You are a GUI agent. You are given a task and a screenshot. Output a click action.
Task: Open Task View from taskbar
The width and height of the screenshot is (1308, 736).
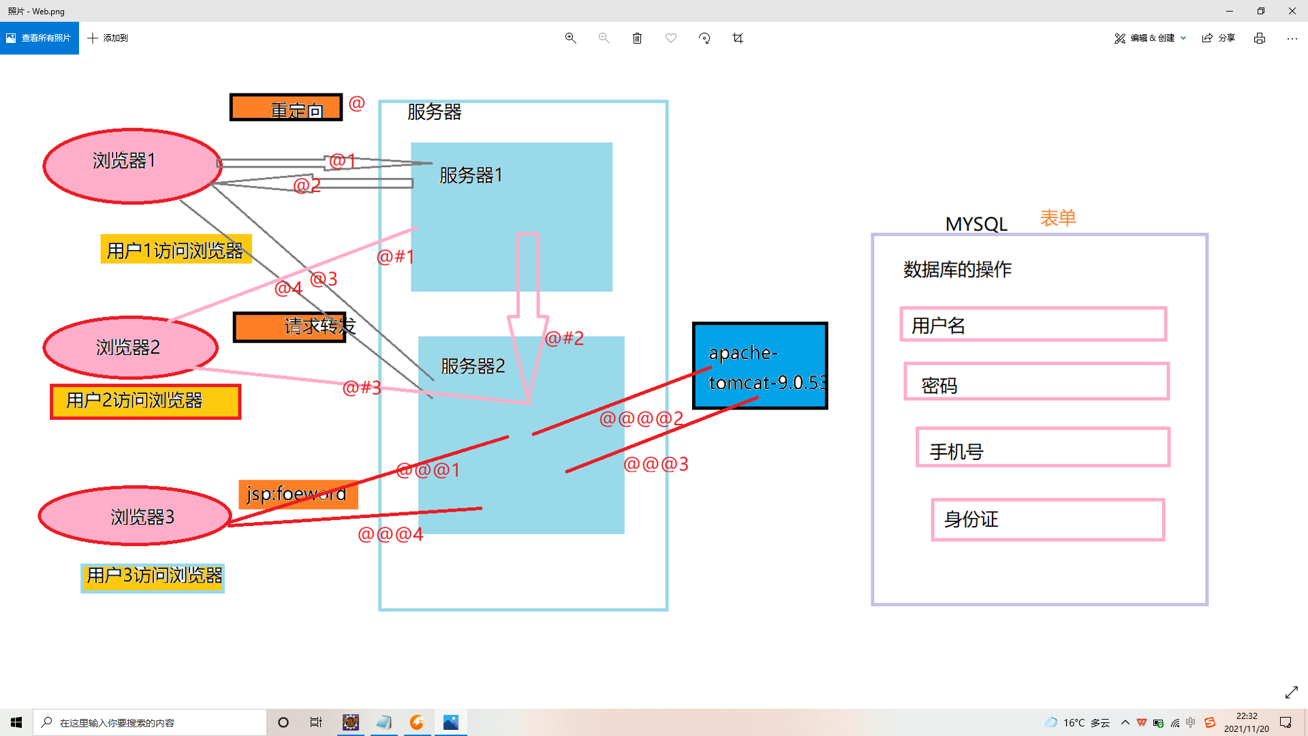[316, 722]
